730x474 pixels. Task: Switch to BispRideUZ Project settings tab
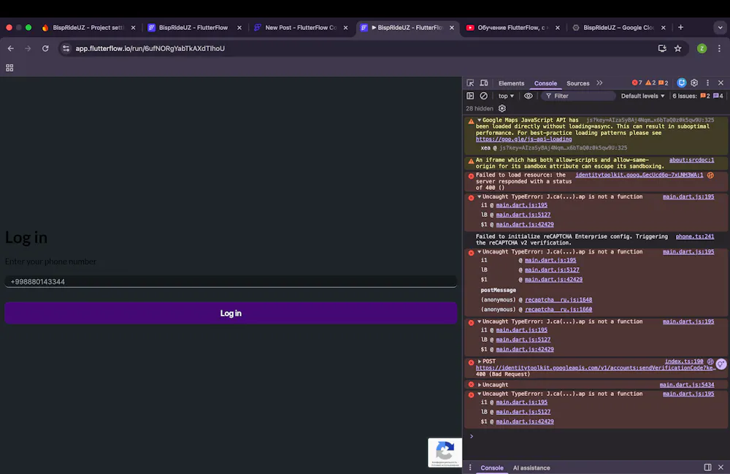88,28
